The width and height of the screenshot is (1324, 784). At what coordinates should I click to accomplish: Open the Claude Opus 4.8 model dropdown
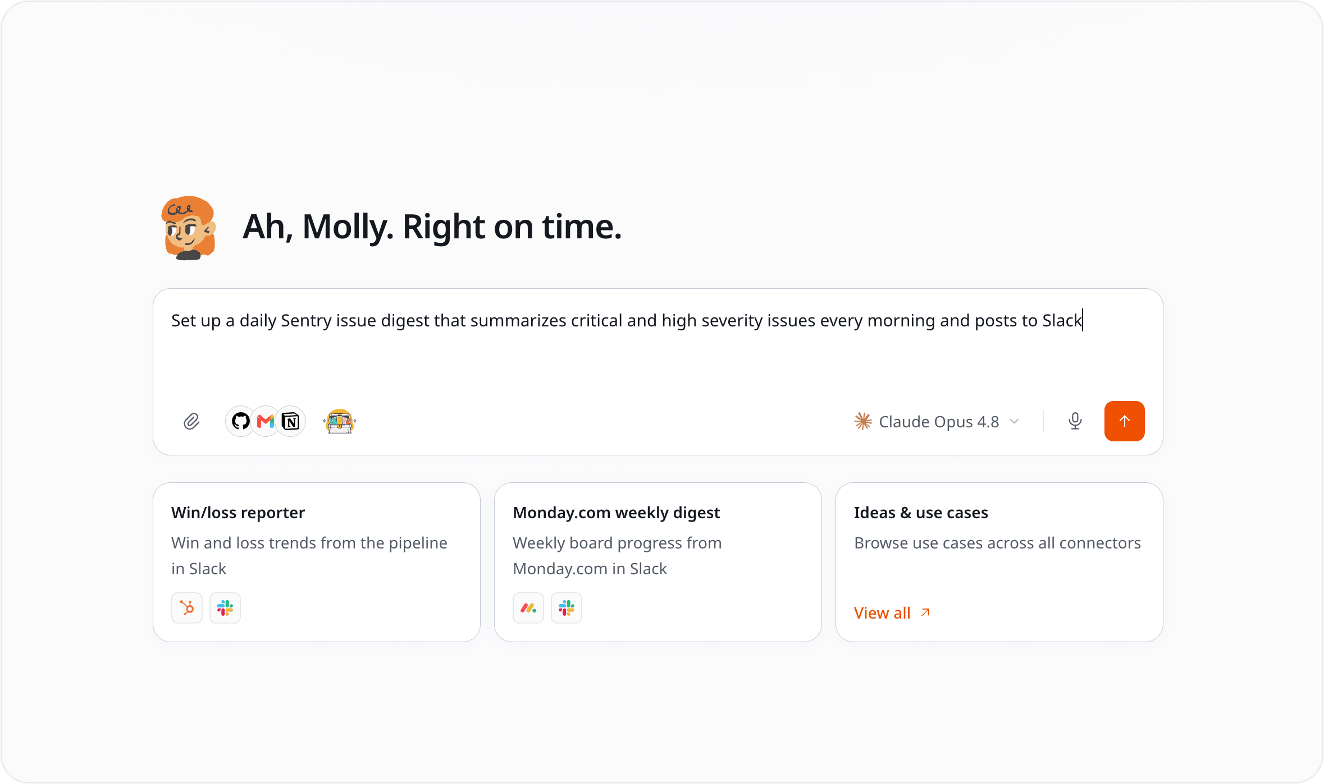937,421
